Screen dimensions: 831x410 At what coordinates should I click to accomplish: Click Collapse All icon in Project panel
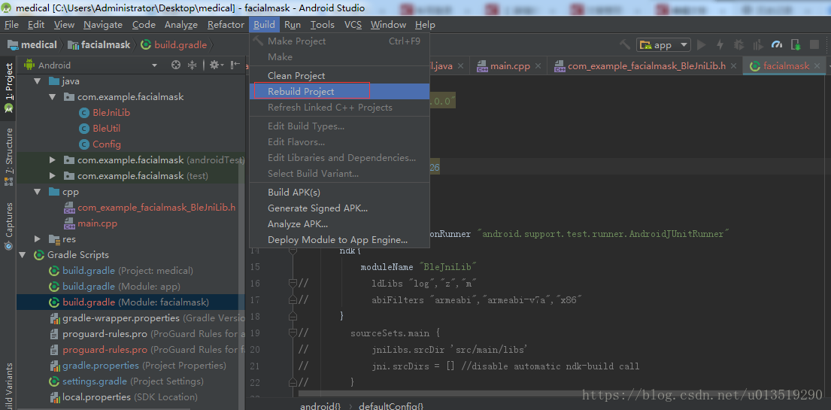coord(193,65)
